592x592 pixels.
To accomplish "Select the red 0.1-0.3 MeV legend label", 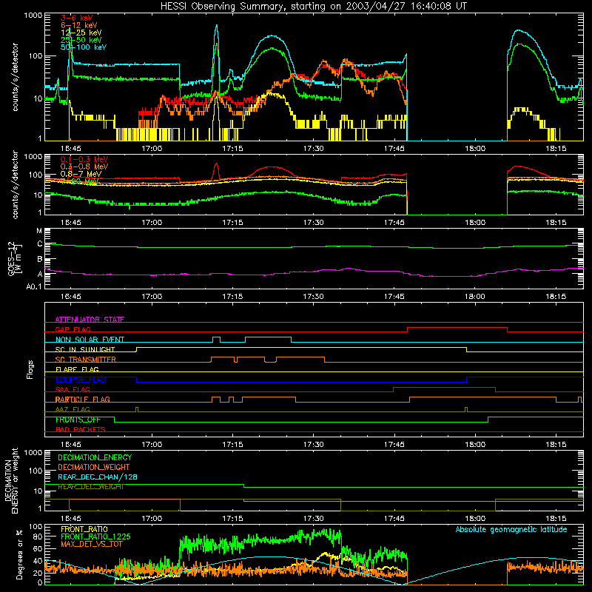I will 84,159.
